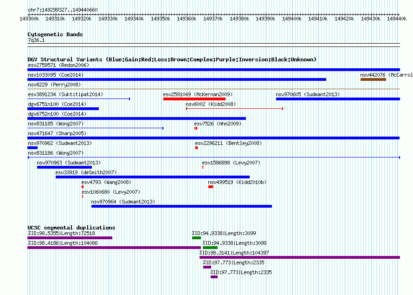Click the nsv970605 (Sudmant2013) blue bar
Screen dimensions: 413x295
pyautogui.click(x=338, y=99)
